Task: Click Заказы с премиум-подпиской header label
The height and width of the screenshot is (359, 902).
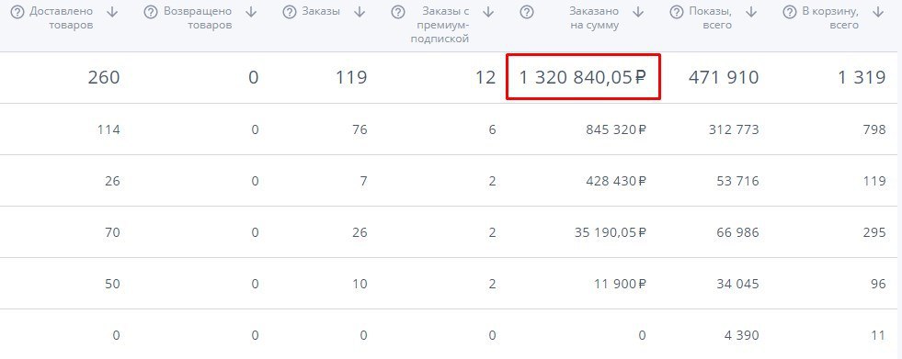Action: [440, 26]
